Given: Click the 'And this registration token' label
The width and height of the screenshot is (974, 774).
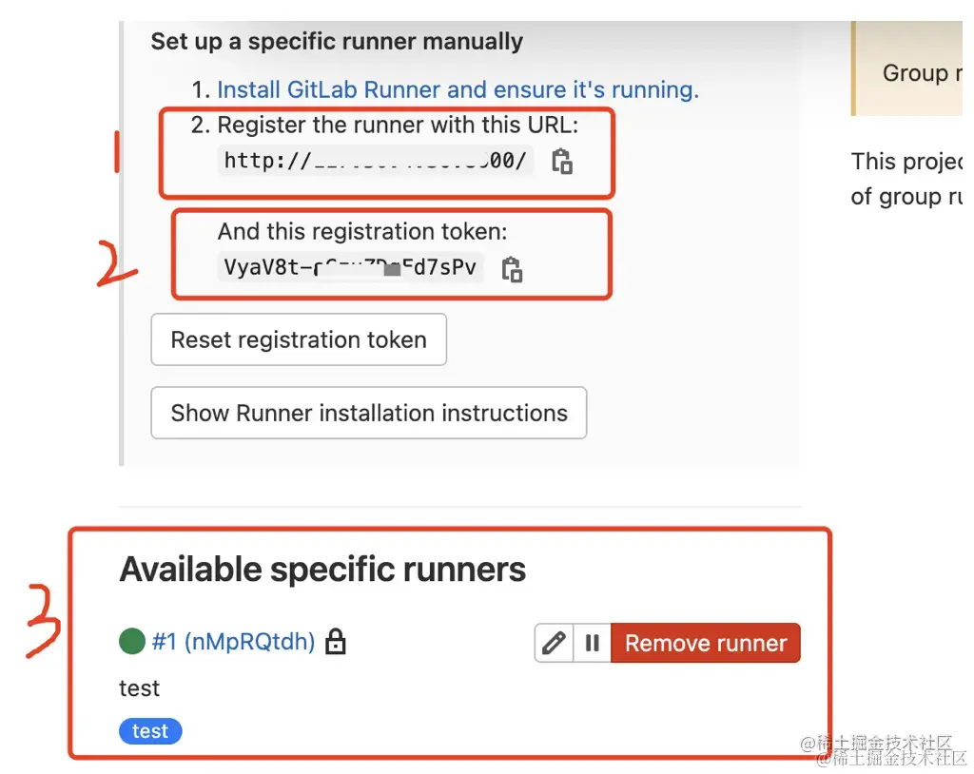Looking at the screenshot, I should click(x=362, y=231).
